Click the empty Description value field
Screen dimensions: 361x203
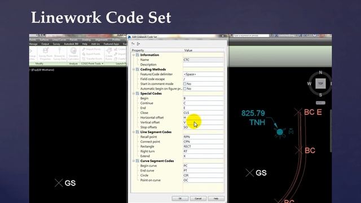tap(203, 64)
